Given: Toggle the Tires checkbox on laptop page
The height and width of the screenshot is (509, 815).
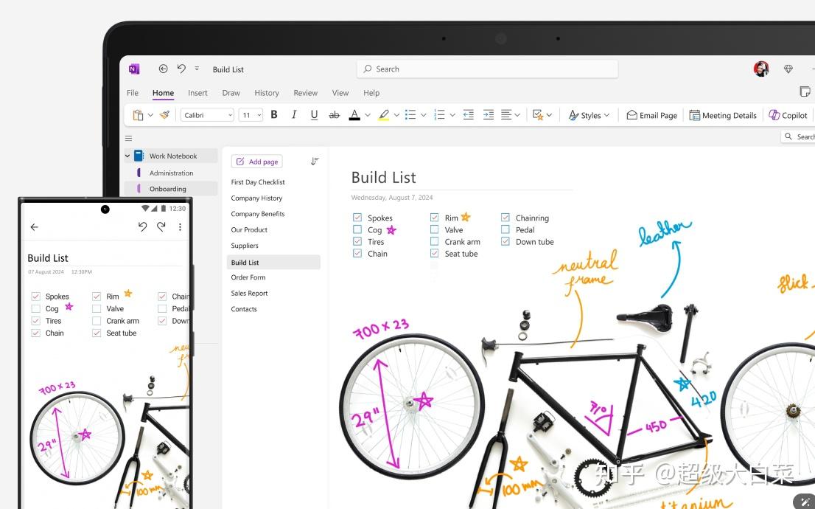Looking at the screenshot, I should (x=357, y=241).
